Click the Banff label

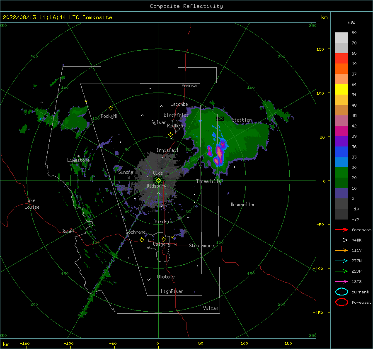pos(68,232)
